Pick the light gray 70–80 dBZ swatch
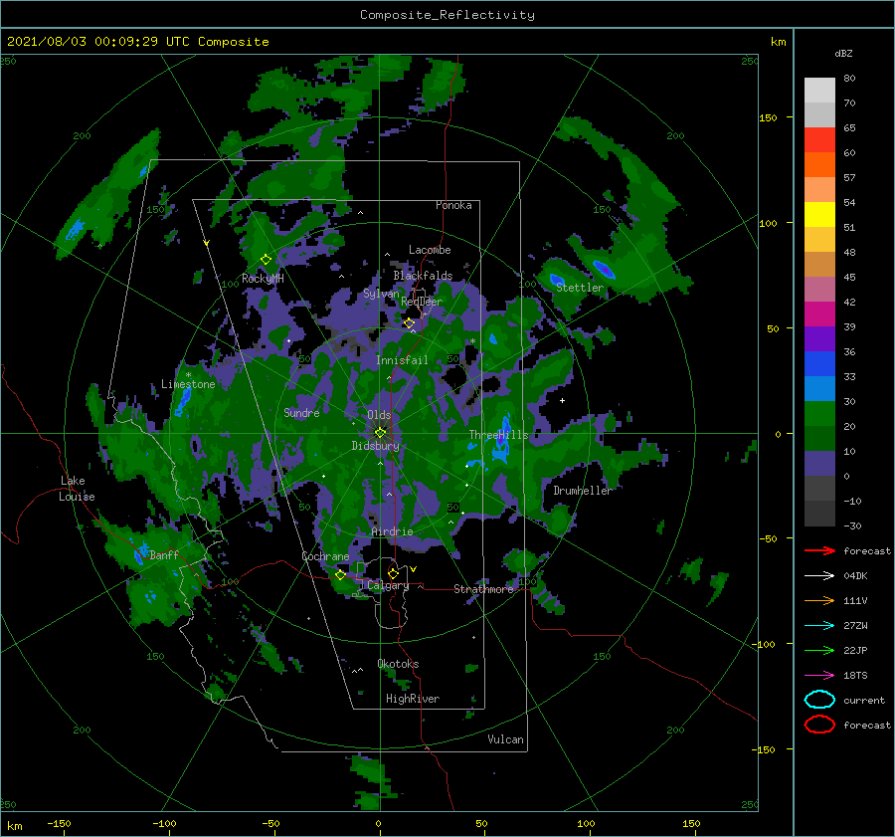Screen dimensions: 895x837 coord(819,91)
